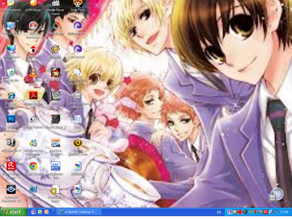The height and width of the screenshot is (219, 292).
Task: Launch GOM Player from the desktop
Action: coord(33,6)
